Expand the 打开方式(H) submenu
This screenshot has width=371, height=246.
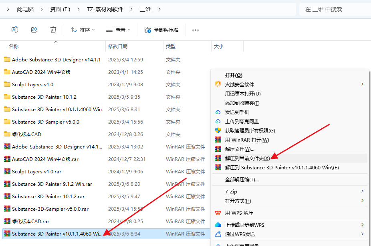coord(362,201)
